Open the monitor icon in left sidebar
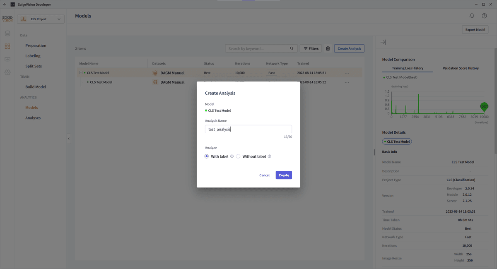This screenshot has height=269, width=497. (7, 60)
